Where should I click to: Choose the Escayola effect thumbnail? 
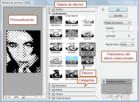point(87,33)
